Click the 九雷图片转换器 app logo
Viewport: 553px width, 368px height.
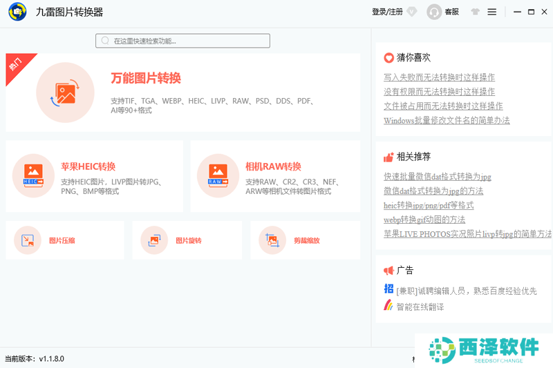click(x=17, y=12)
